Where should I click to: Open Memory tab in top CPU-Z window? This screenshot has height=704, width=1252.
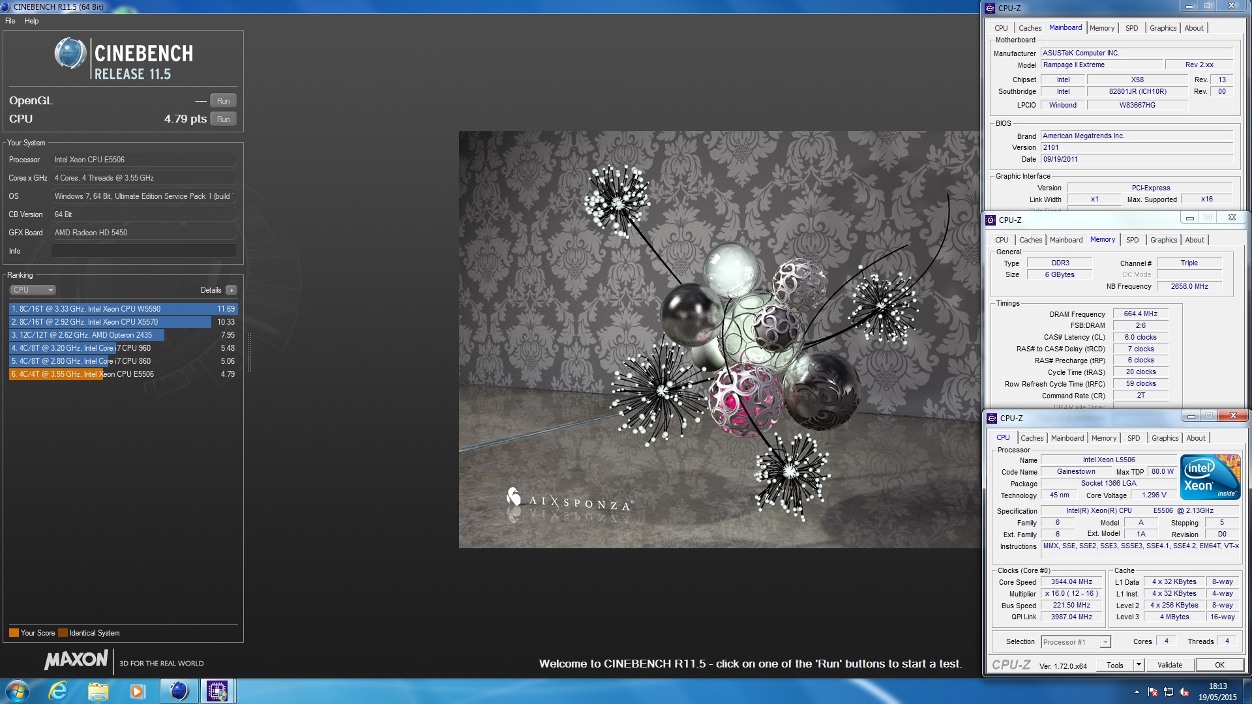[1101, 28]
